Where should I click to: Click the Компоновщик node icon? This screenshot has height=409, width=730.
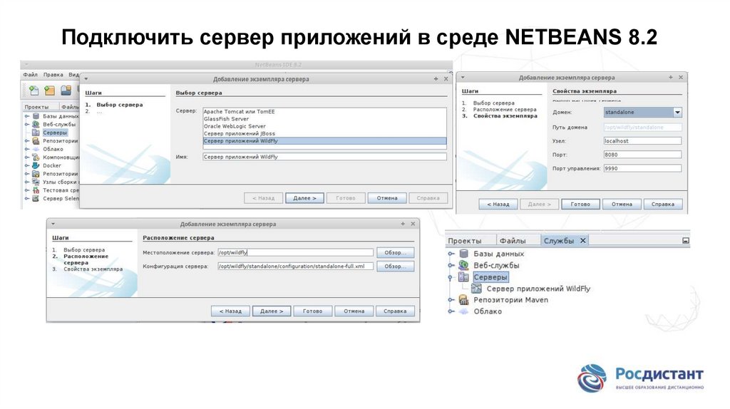36,157
